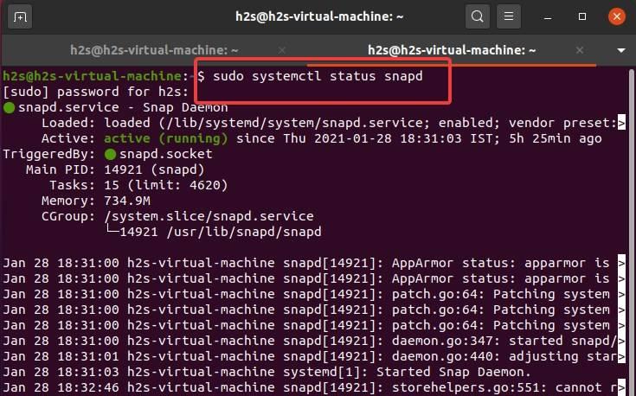Click the '[sudo] password for h2s:' line
Screen dimensions: 636x396
[x=96, y=92]
